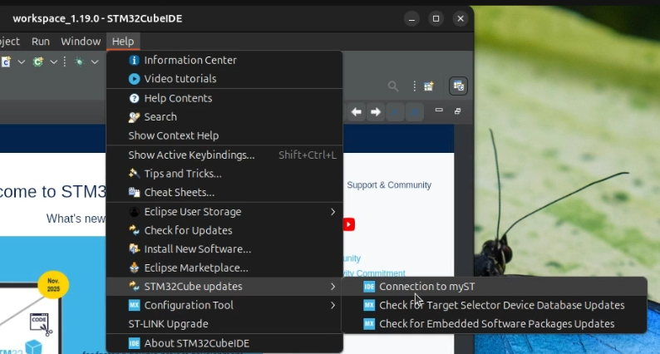This screenshot has width=660, height=354.
Task: Click the MX icon beside Configuration Tool
Action: point(134,305)
